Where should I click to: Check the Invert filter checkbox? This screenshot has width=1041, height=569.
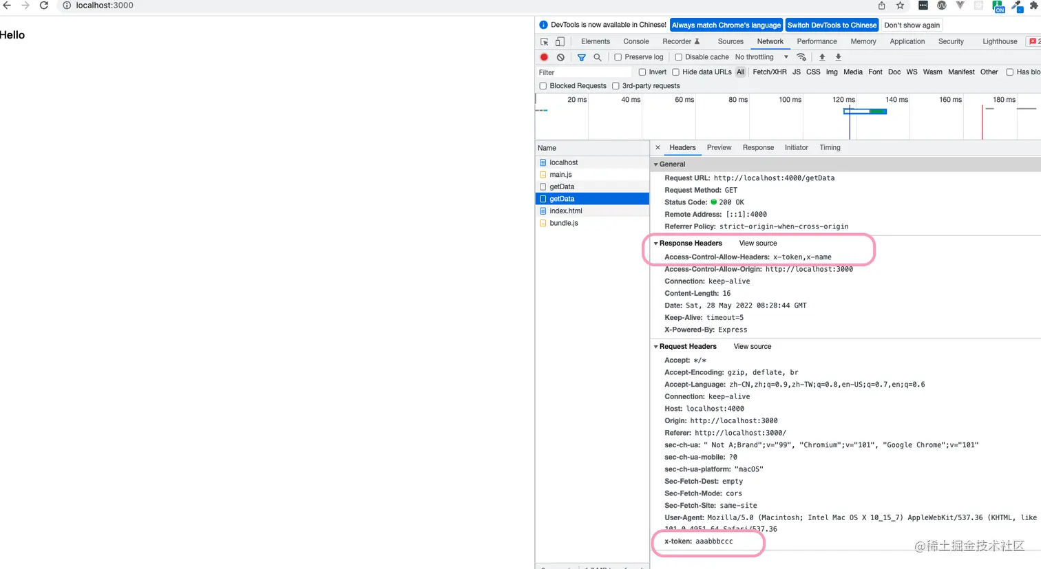tap(642, 72)
